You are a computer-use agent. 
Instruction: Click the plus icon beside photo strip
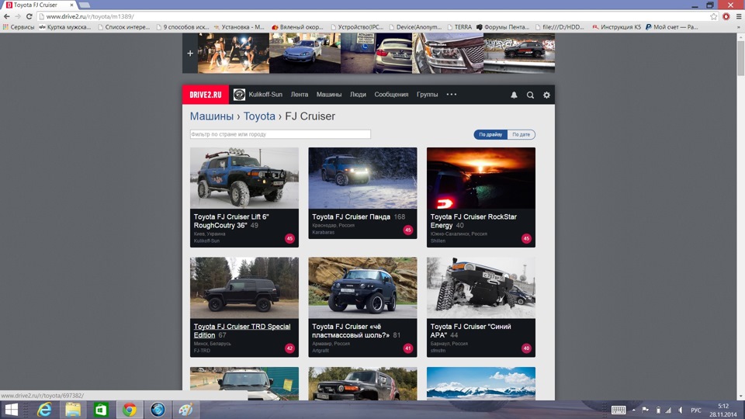coord(190,54)
